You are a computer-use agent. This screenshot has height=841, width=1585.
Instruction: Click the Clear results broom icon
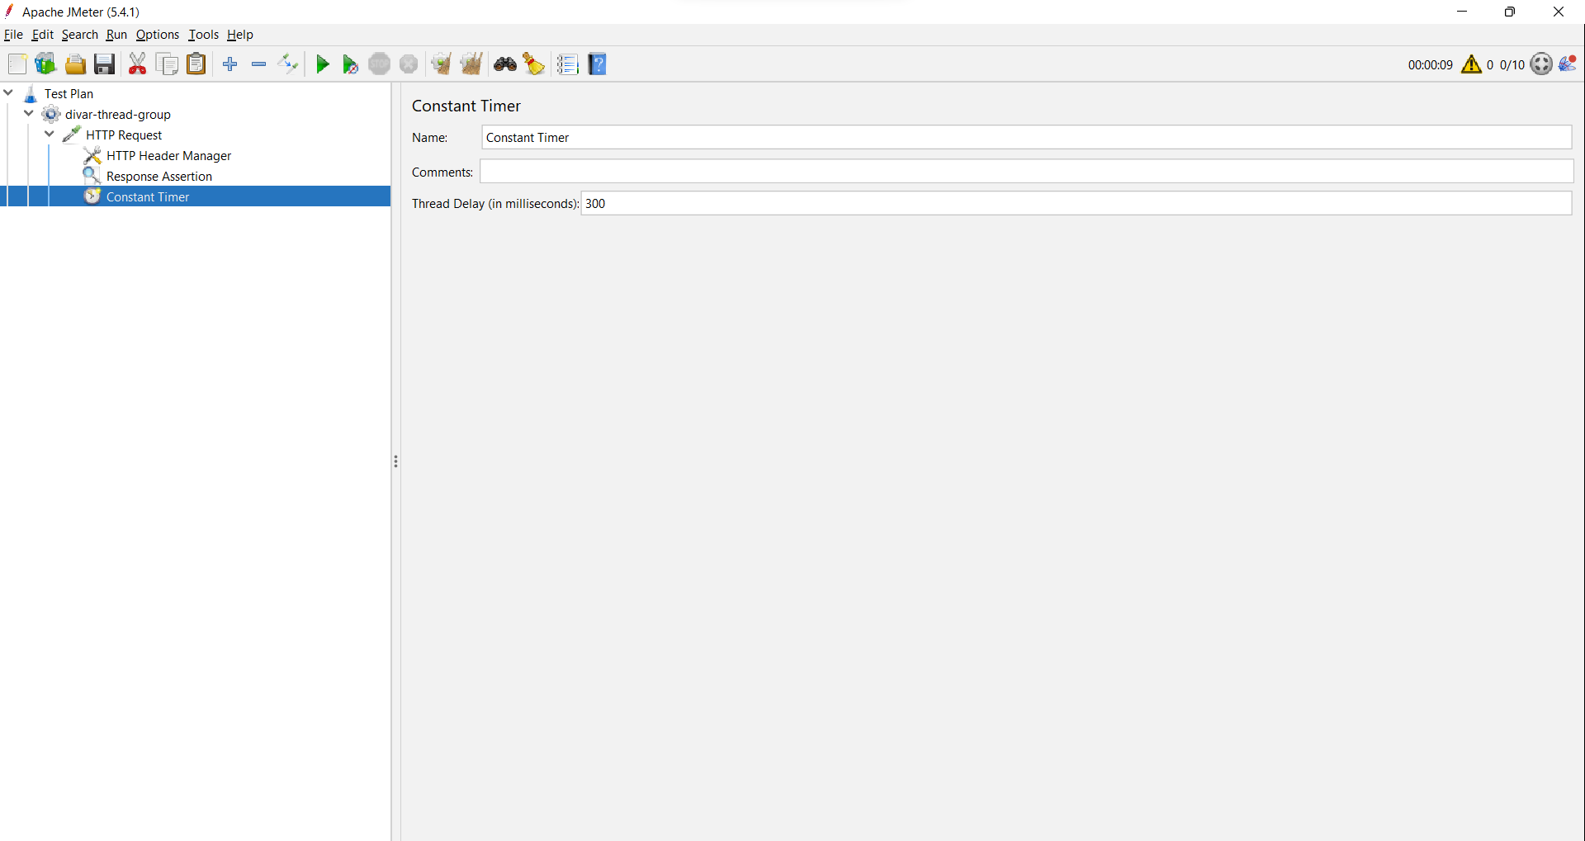442,64
